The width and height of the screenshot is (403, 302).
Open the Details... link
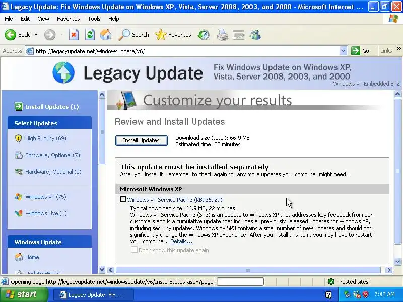click(x=181, y=241)
